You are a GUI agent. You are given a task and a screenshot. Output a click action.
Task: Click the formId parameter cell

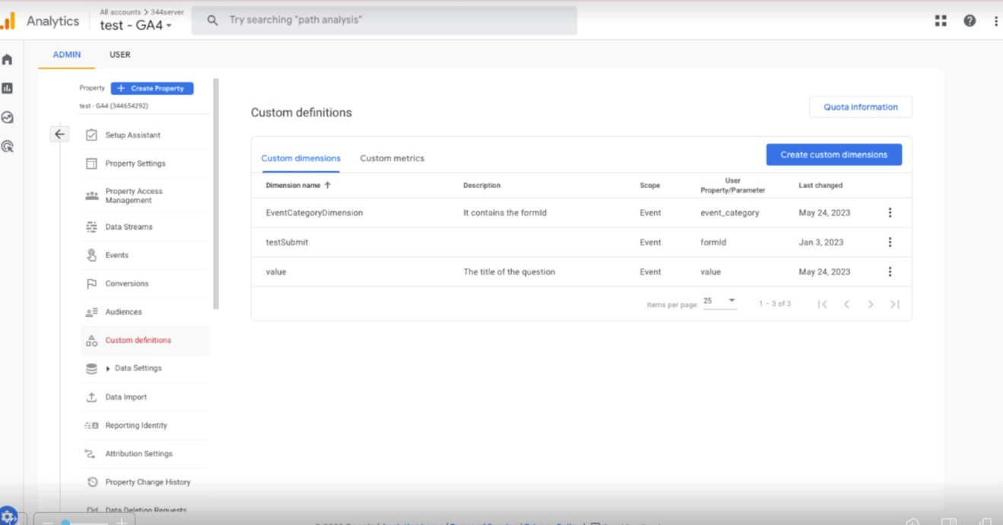(x=713, y=242)
